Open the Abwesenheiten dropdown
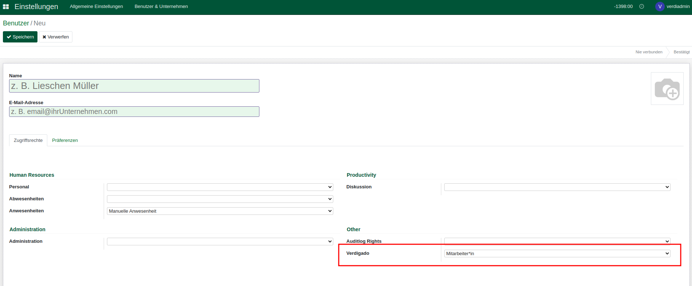The image size is (692, 286). point(220,199)
